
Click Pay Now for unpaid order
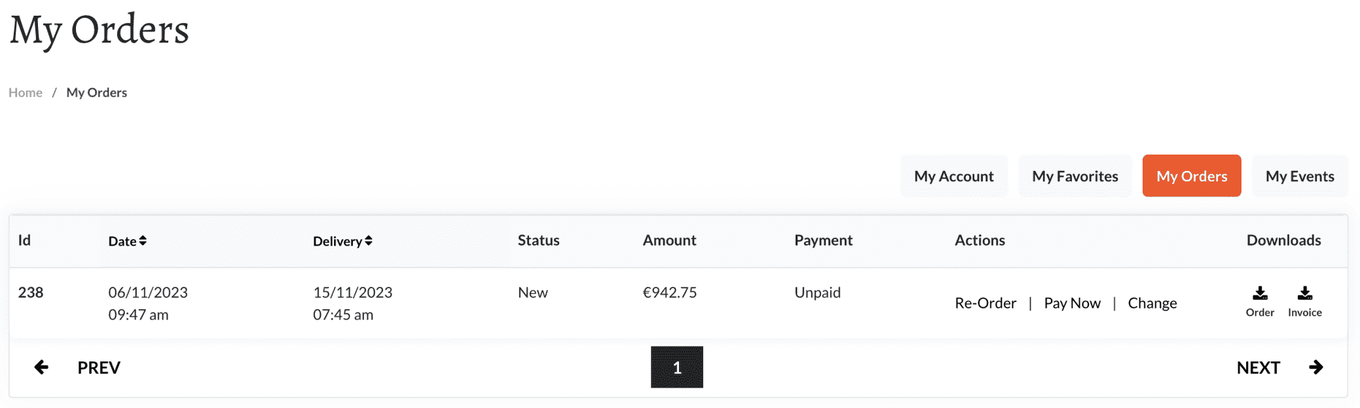(1072, 303)
